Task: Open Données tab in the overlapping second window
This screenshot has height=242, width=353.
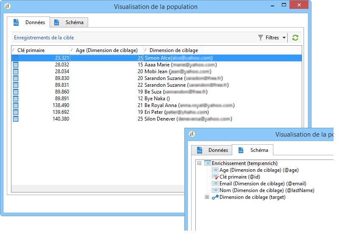Action: (x=211, y=150)
